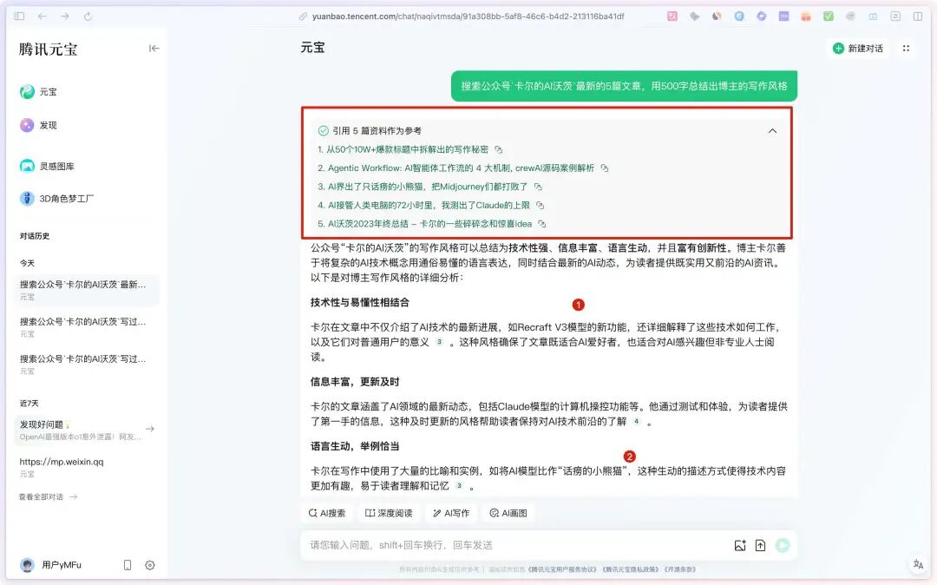Viewport: 937px width, 585px height.
Task: Click the translate icon at bottom right
Action: tap(918, 563)
